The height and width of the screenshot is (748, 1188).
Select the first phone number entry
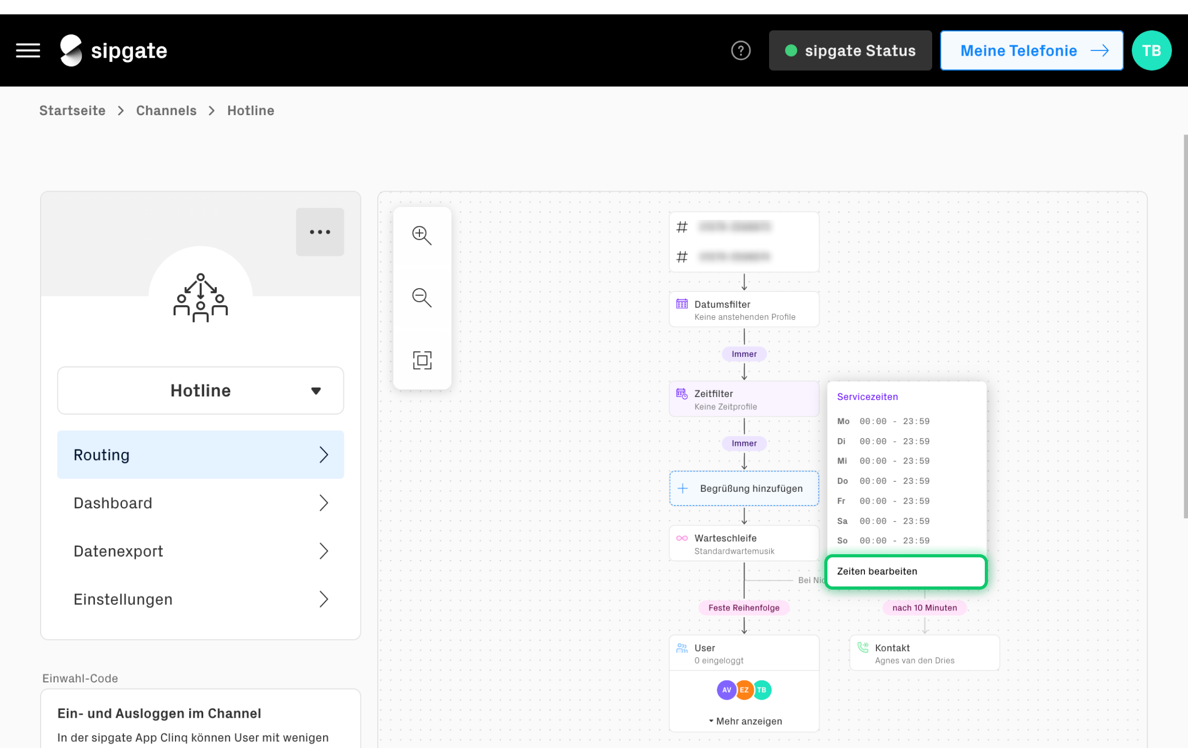click(x=744, y=227)
